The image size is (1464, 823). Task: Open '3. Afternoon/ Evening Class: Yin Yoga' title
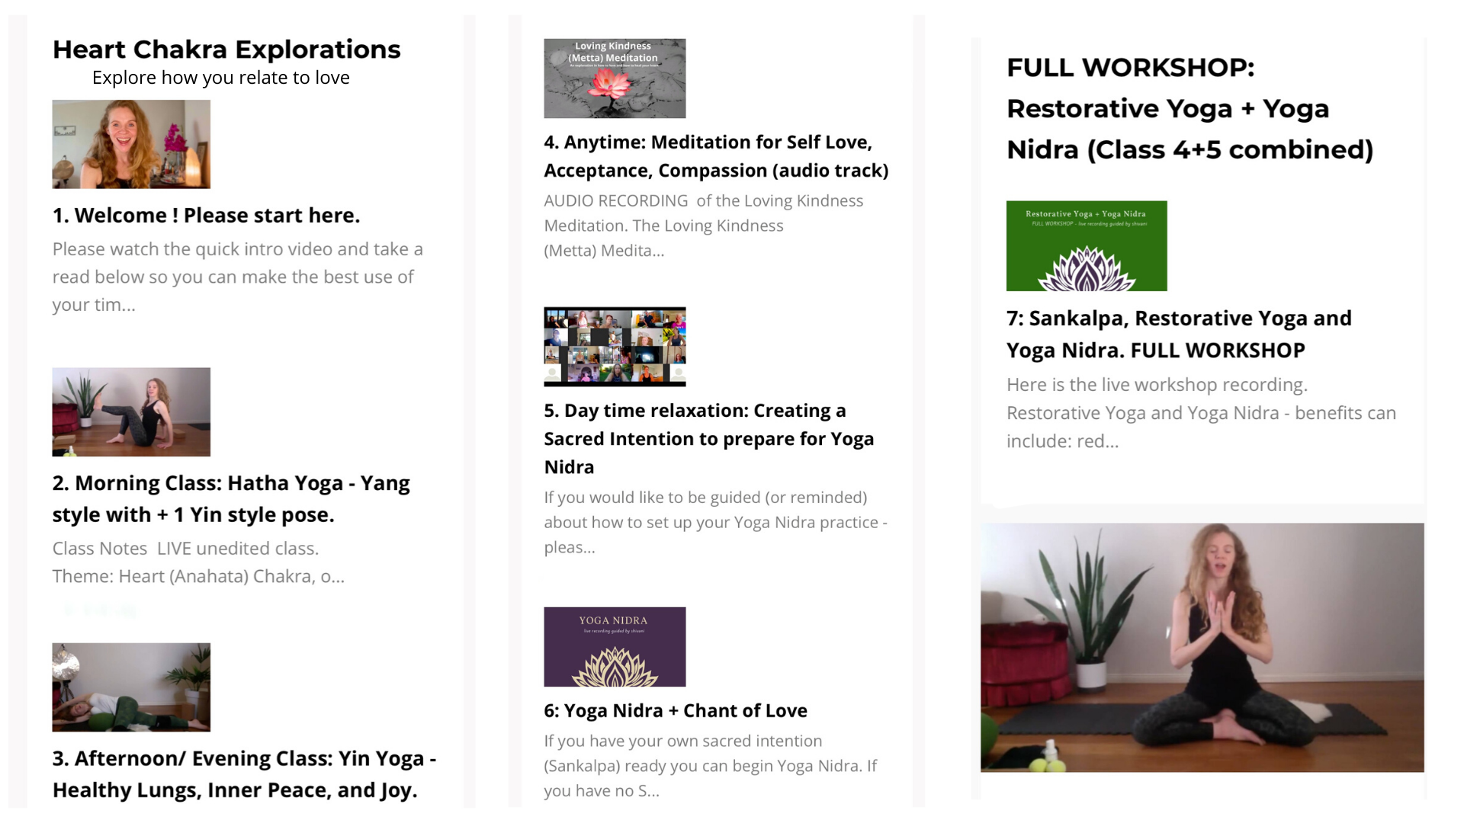[x=244, y=774]
